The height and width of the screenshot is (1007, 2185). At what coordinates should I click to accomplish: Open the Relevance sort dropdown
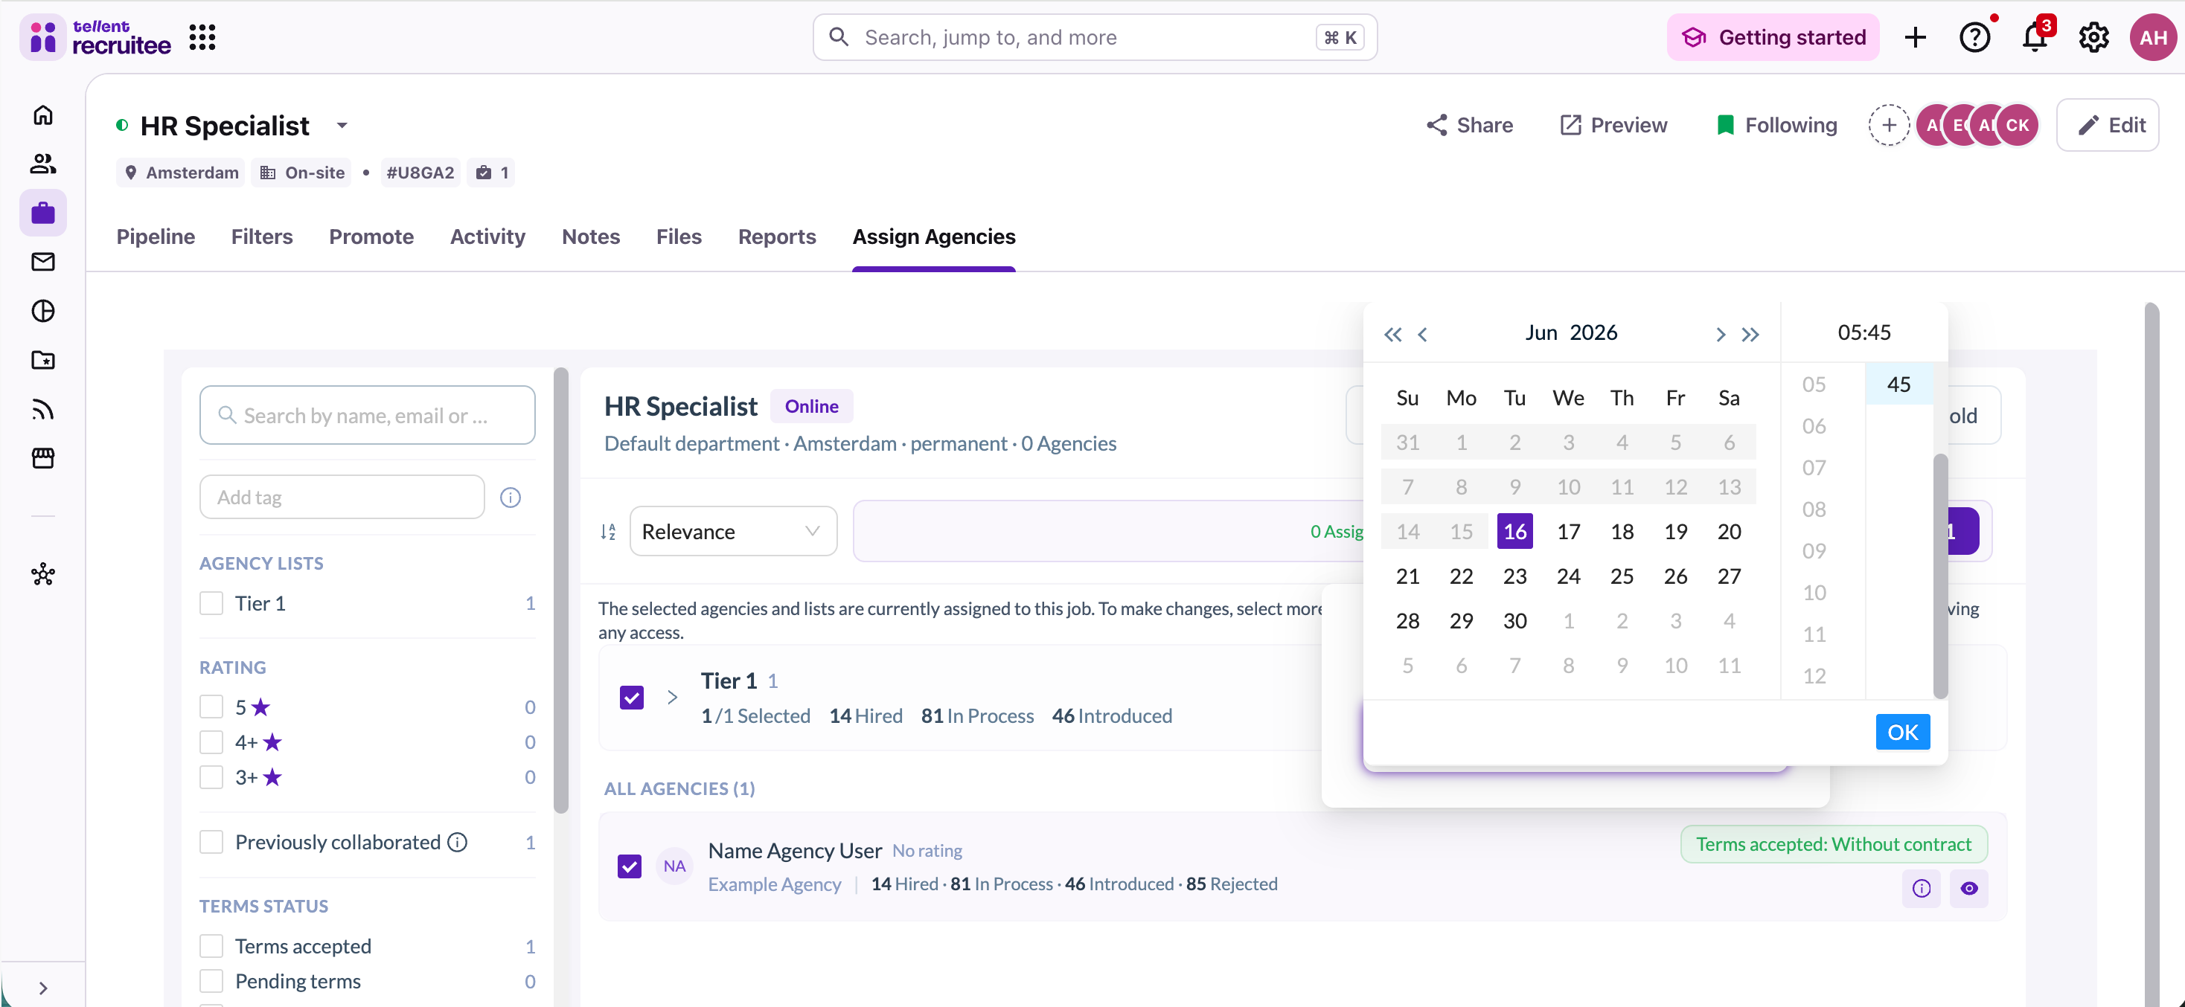[733, 532]
